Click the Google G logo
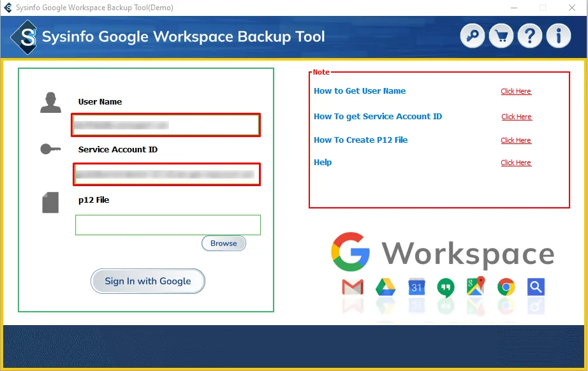Screen dimensions: 588x371 [350, 252]
